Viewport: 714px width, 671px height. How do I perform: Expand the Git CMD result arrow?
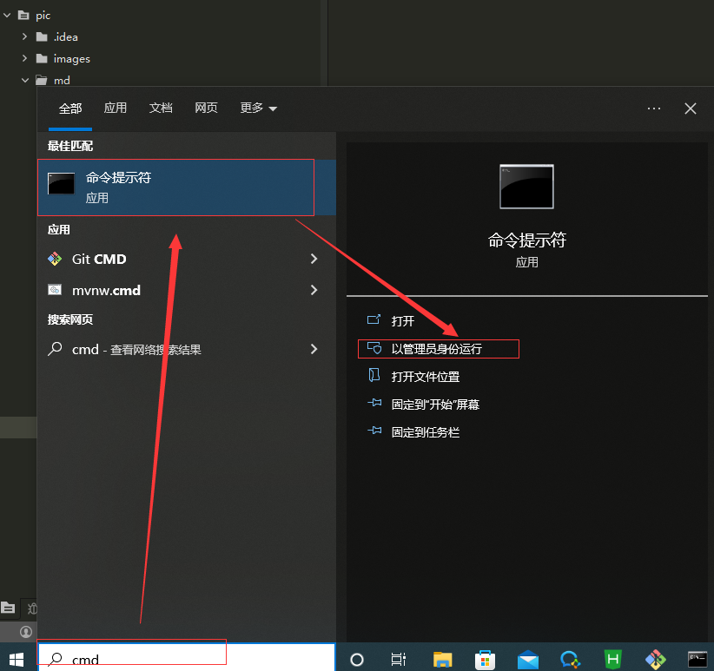point(314,259)
